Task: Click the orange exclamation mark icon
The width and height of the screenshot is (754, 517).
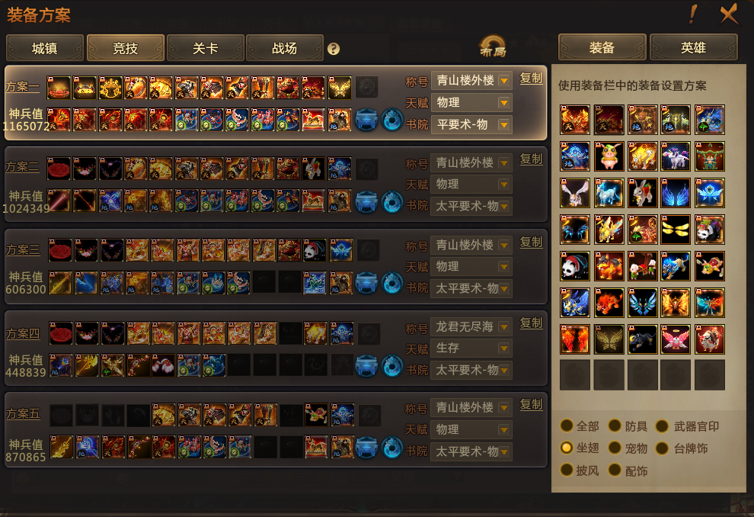Action: tap(692, 14)
